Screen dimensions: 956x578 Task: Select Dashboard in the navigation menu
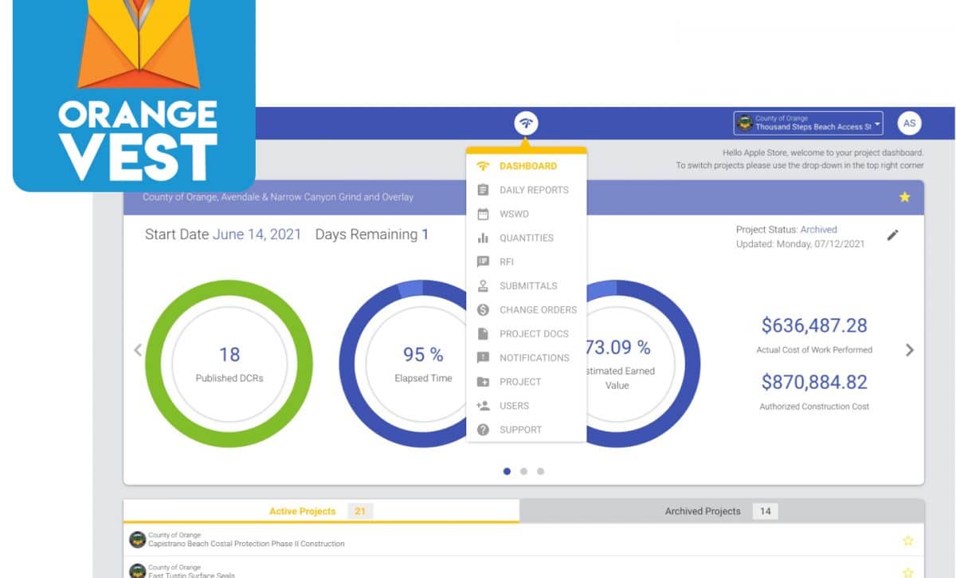527,166
